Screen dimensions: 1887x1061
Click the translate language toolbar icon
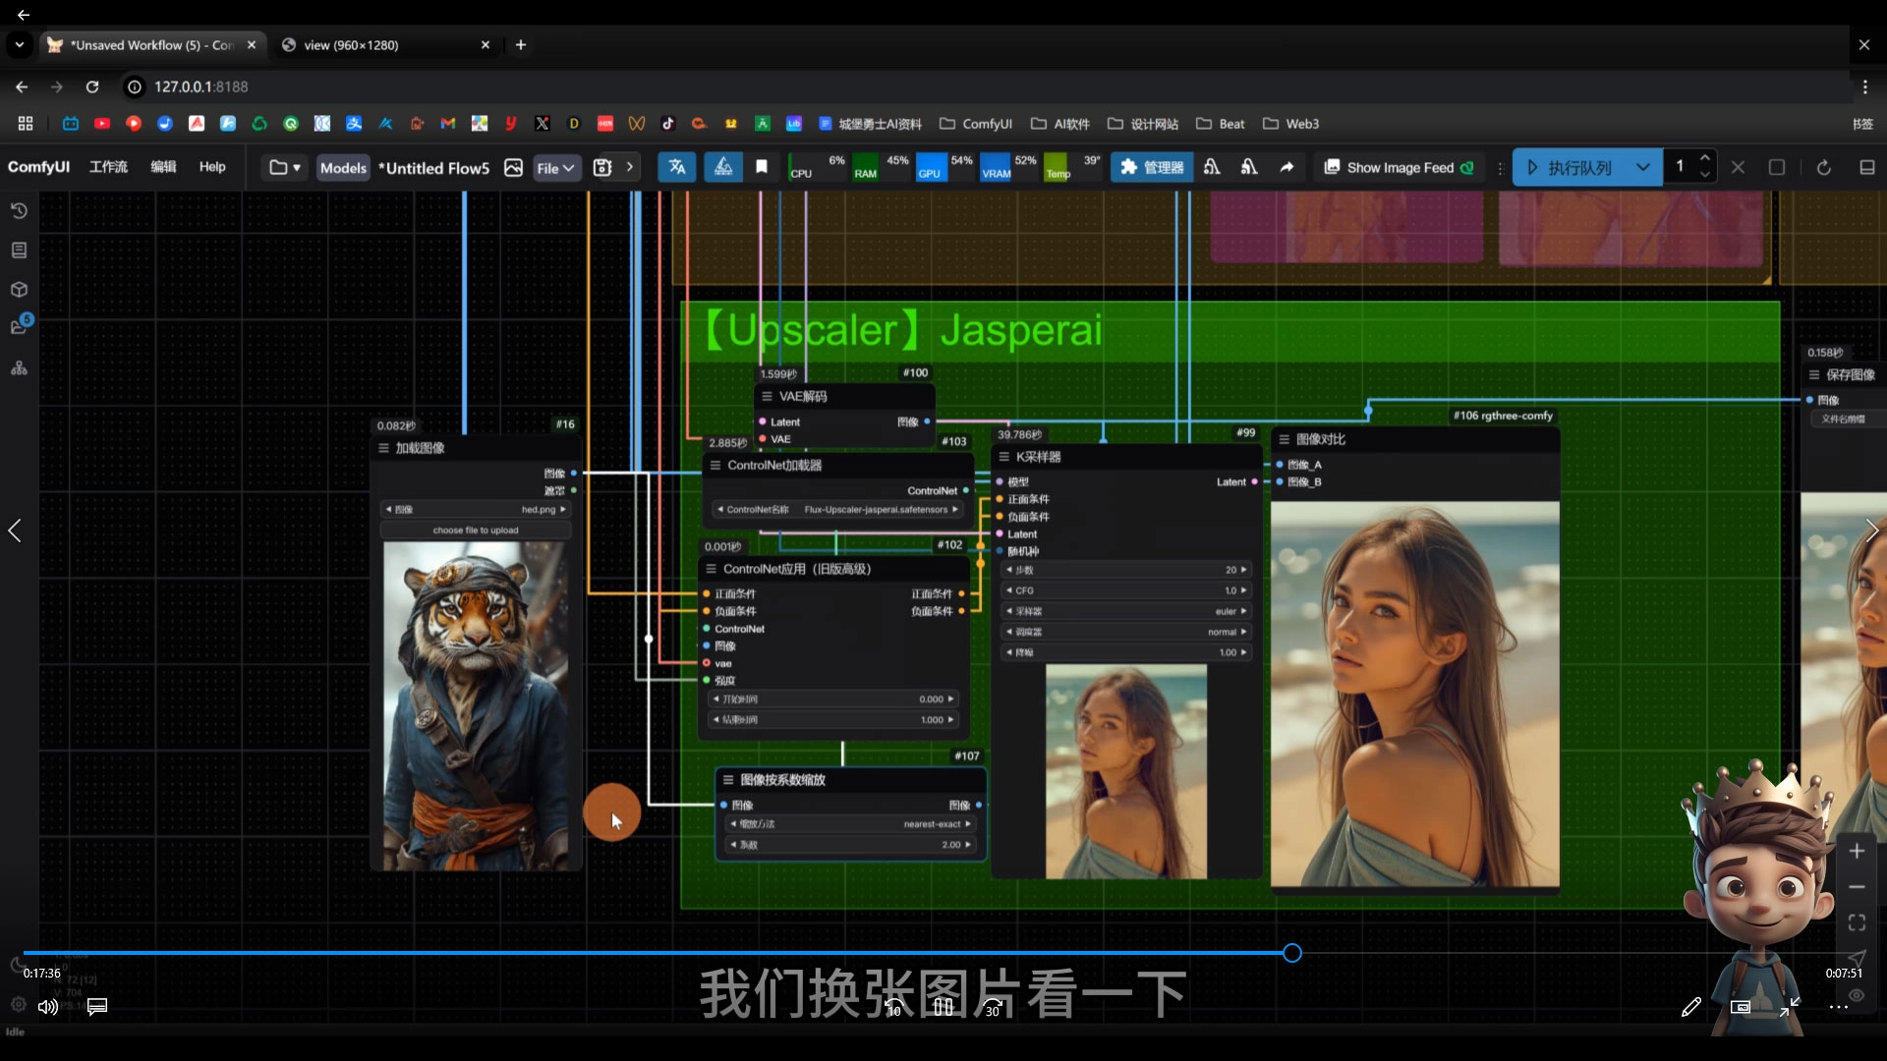pos(677,167)
